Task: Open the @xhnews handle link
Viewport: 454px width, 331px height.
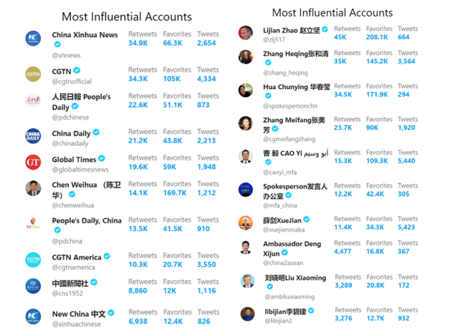Action: (66, 55)
